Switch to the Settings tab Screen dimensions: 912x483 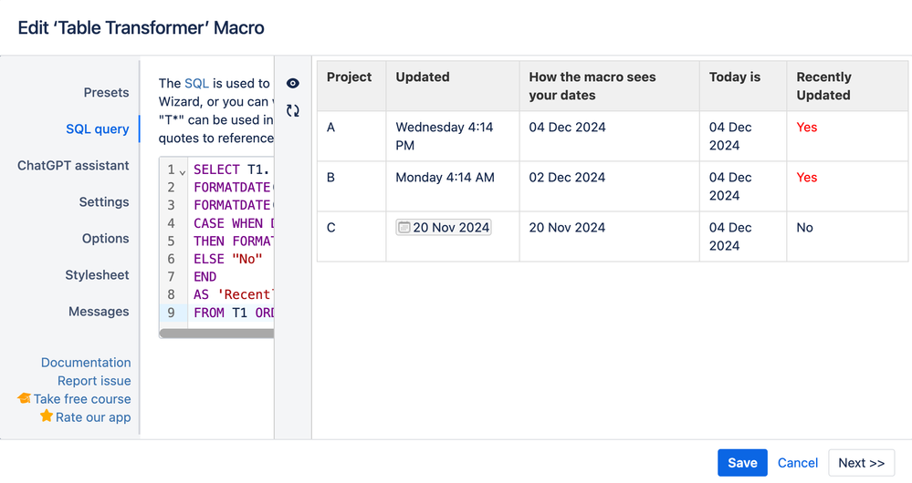click(104, 201)
